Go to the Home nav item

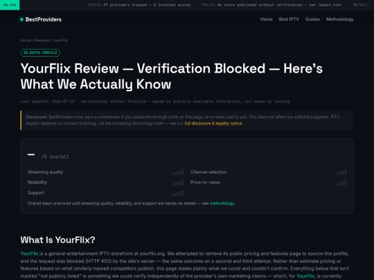pos(266,19)
